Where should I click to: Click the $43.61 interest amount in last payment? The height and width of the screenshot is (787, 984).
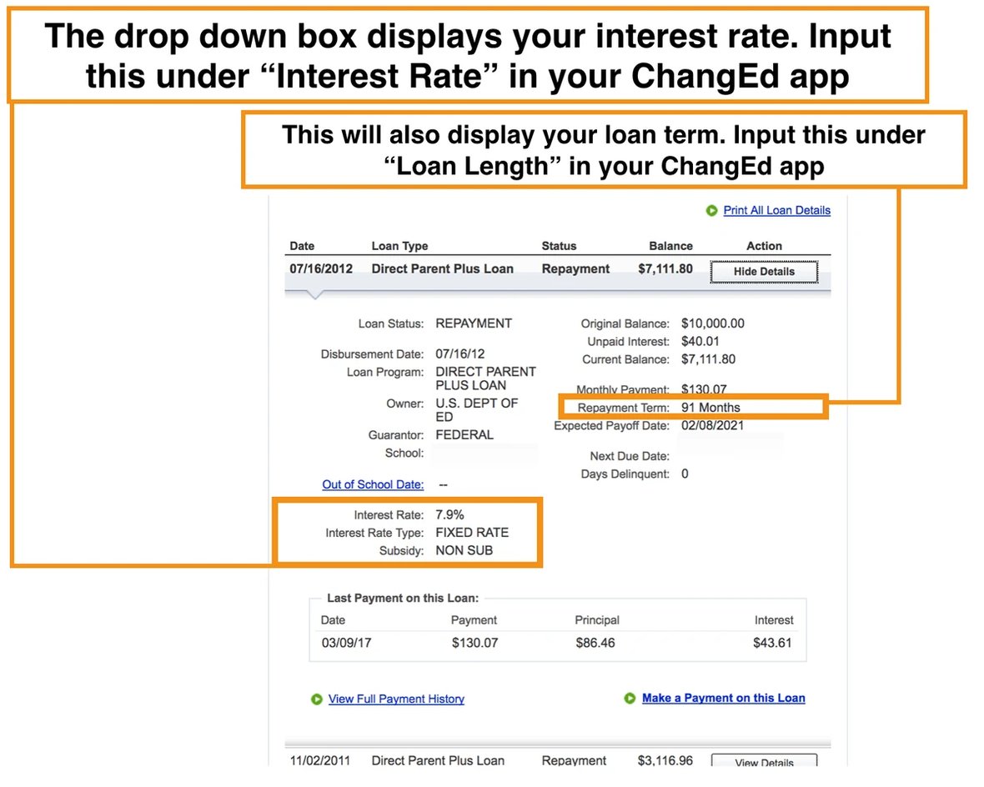tap(772, 643)
